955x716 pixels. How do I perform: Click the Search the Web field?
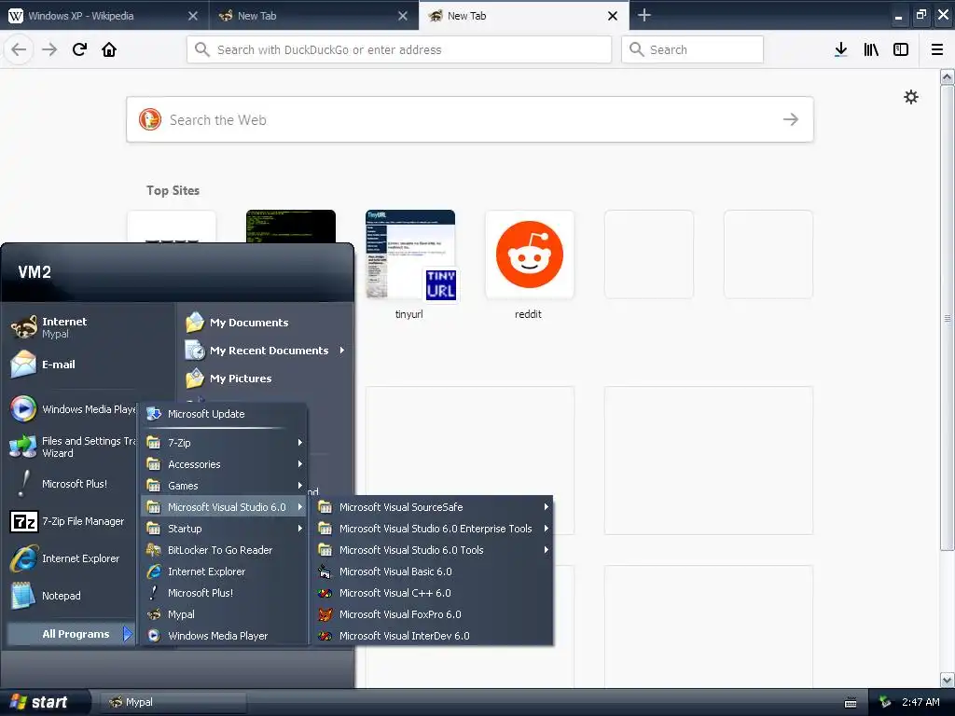coord(470,119)
